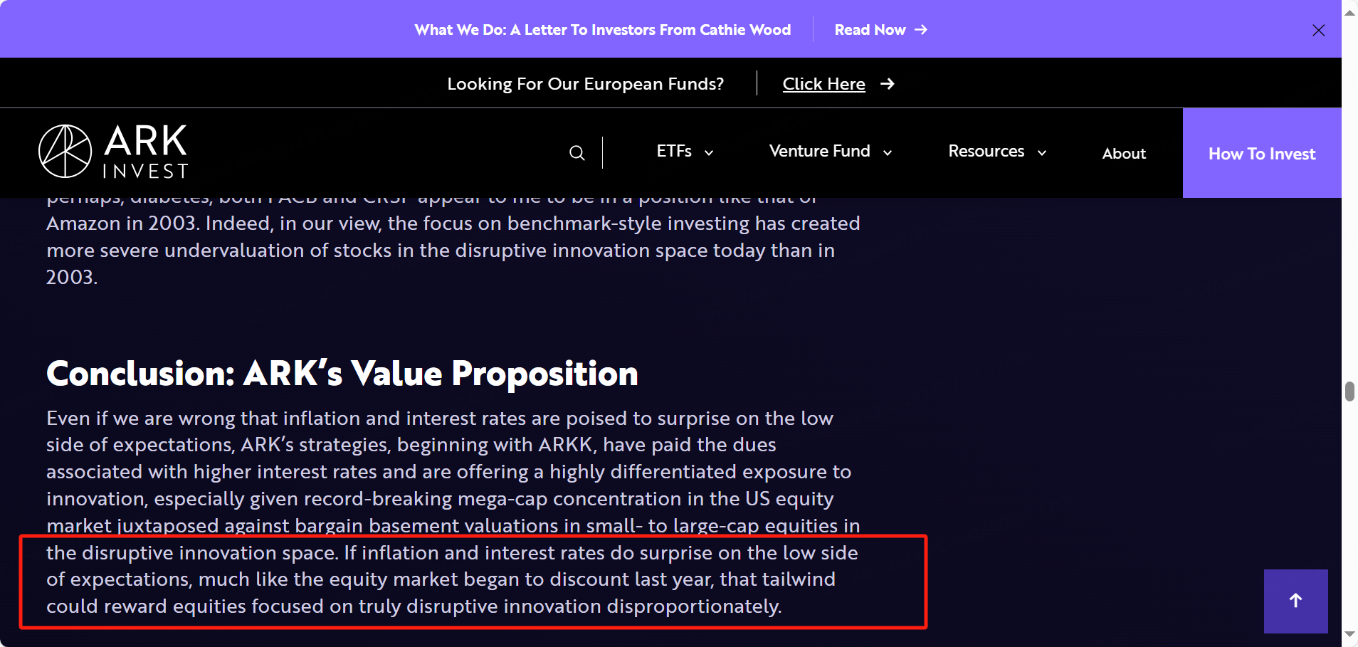Expand the ETFs dropdown chevron
The width and height of the screenshot is (1358, 647).
(709, 152)
